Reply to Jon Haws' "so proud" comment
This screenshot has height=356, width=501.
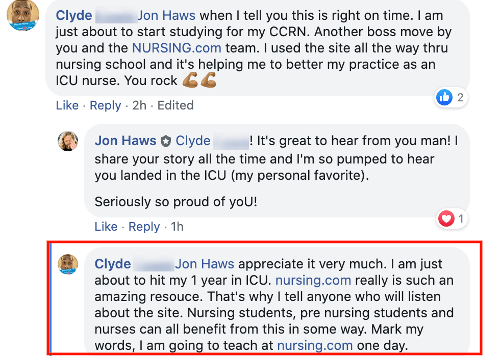(x=144, y=227)
